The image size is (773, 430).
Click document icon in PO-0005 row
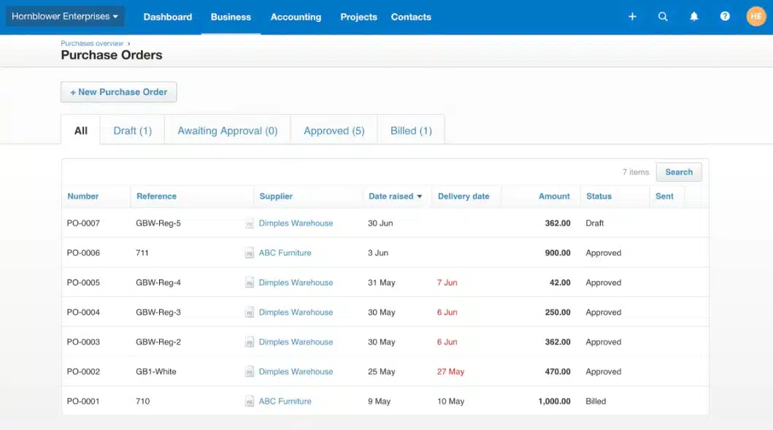coord(250,283)
